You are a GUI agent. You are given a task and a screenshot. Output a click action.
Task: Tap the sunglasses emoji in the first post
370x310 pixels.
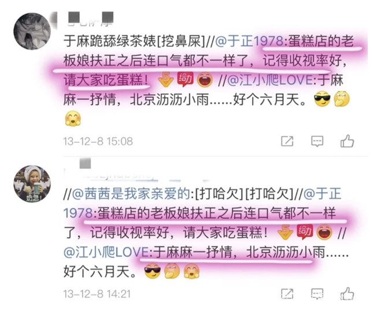[x=322, y=99]
